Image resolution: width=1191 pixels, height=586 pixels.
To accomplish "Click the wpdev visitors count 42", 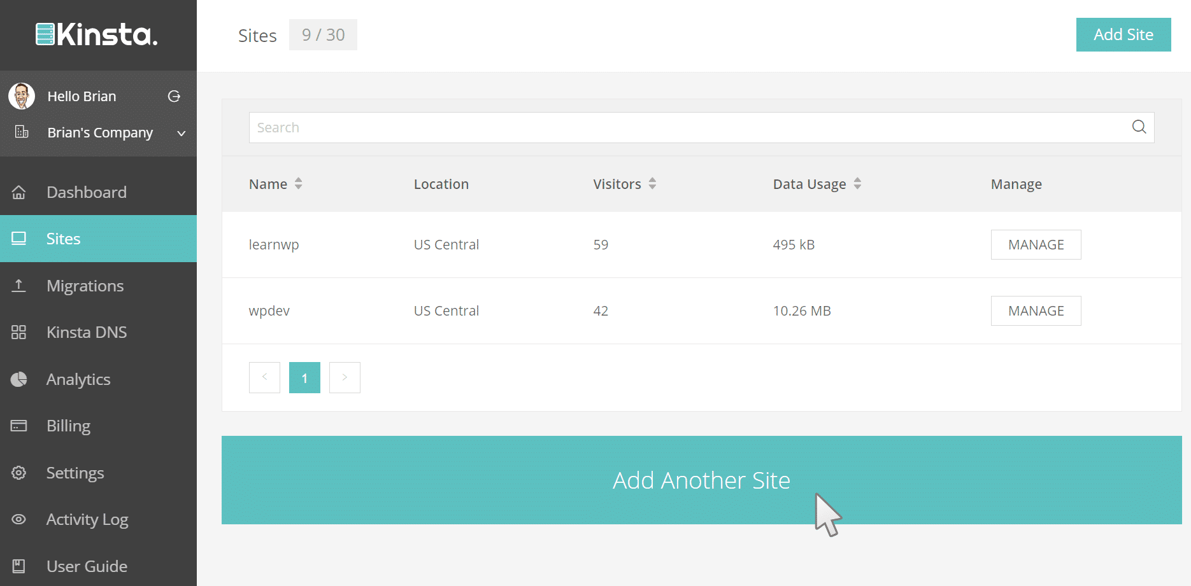I will pos(601,310).
